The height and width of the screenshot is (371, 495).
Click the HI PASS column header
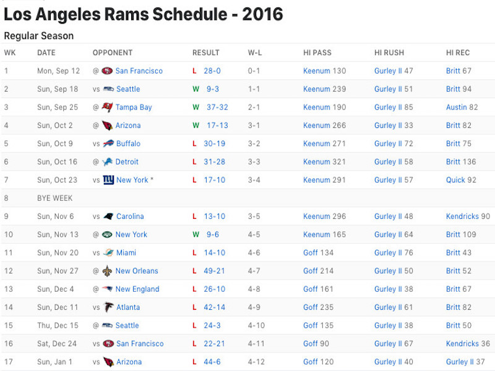coord(317,53)
